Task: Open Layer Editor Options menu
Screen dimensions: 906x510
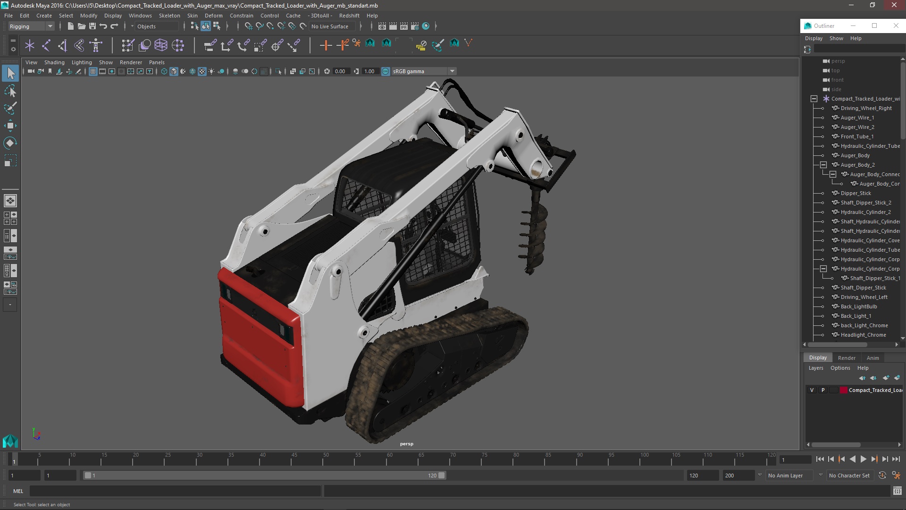Action: click(840, 368)
